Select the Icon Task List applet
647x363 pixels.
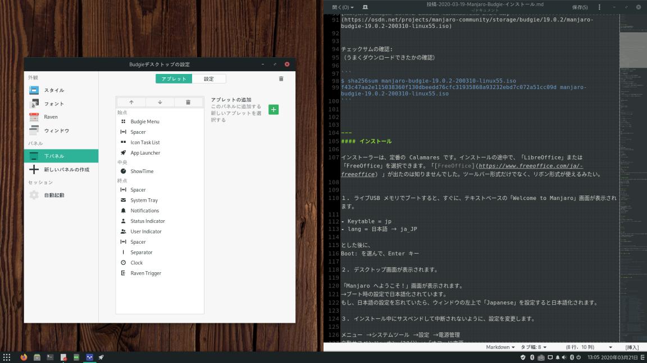[160, 142]
